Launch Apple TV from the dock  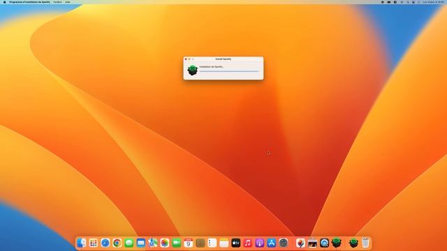click(236, 243)
